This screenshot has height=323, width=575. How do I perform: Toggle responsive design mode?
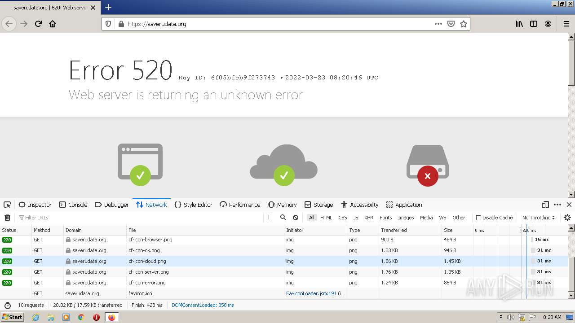pyautogui.click(x=545, y=205)
